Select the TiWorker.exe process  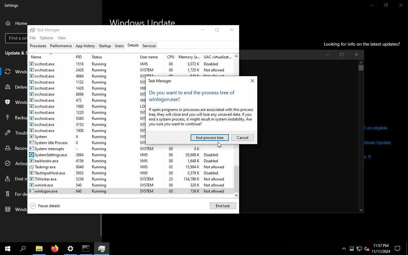[x=131, y=179]
